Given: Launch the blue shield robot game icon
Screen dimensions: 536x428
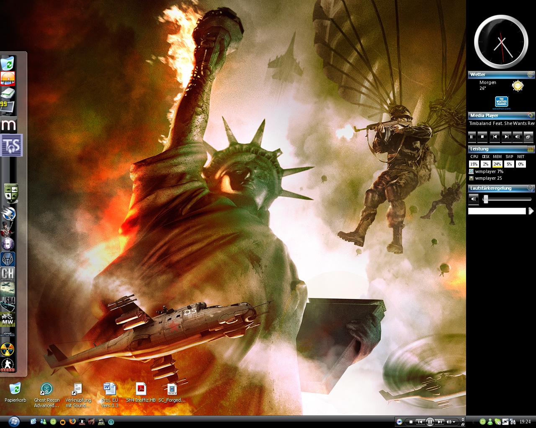Looking at the screenshot, I should pyautogui.click(x=8, y=259).
